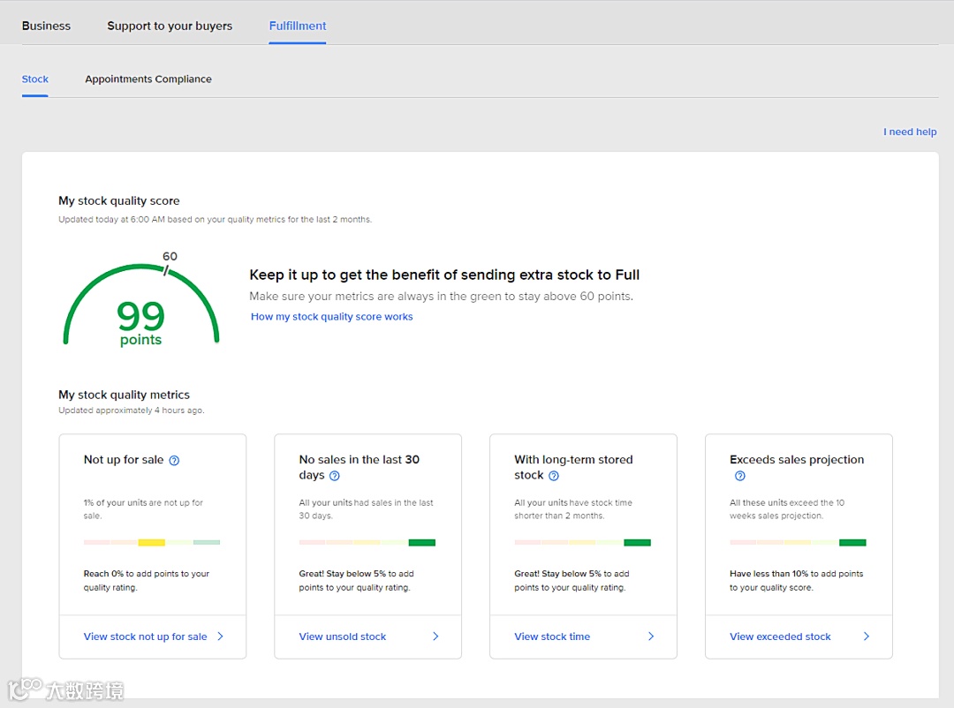Image resolution: width=954 pixels, height=708 pixels.
Task: Click the View exceeded stock link
Action: 780,636
